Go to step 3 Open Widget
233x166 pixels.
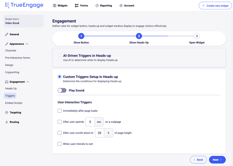click(196, 36)
